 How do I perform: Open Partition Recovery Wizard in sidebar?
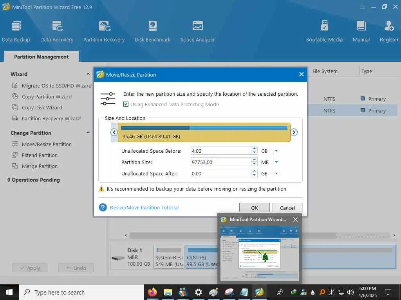pos(46,119)
